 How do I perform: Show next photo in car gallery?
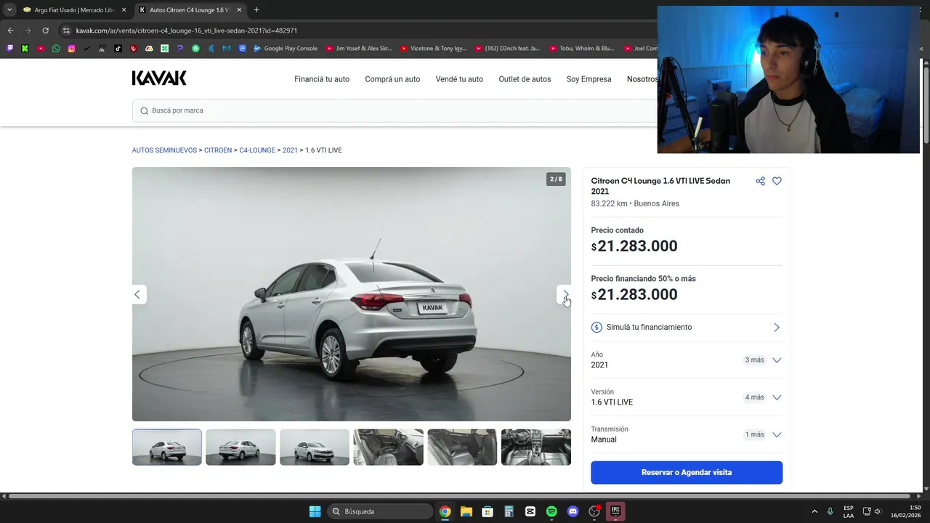[565, 294]
